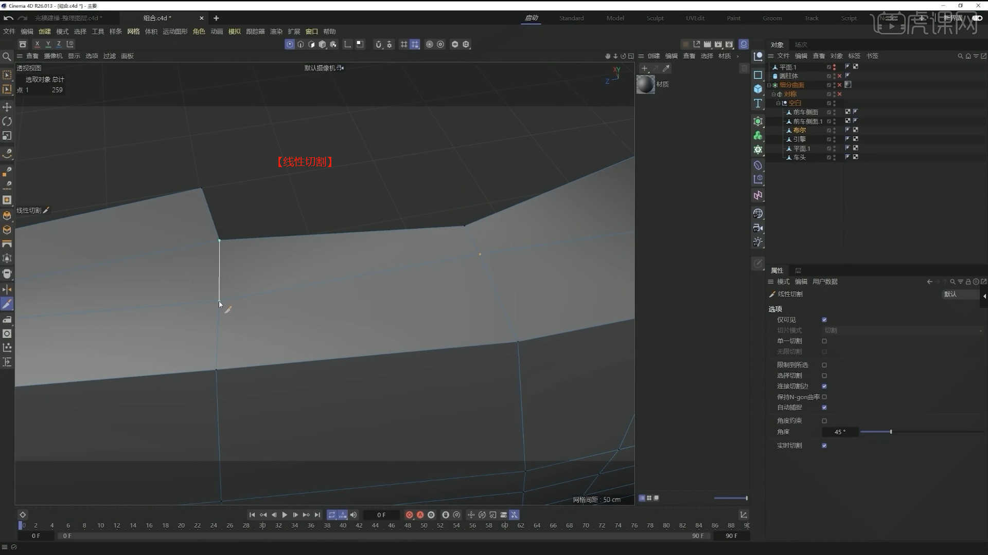This screenshot has height=555, width=988.
Task: Open the 文件 main menu
Action: click(x=9, y=31)
